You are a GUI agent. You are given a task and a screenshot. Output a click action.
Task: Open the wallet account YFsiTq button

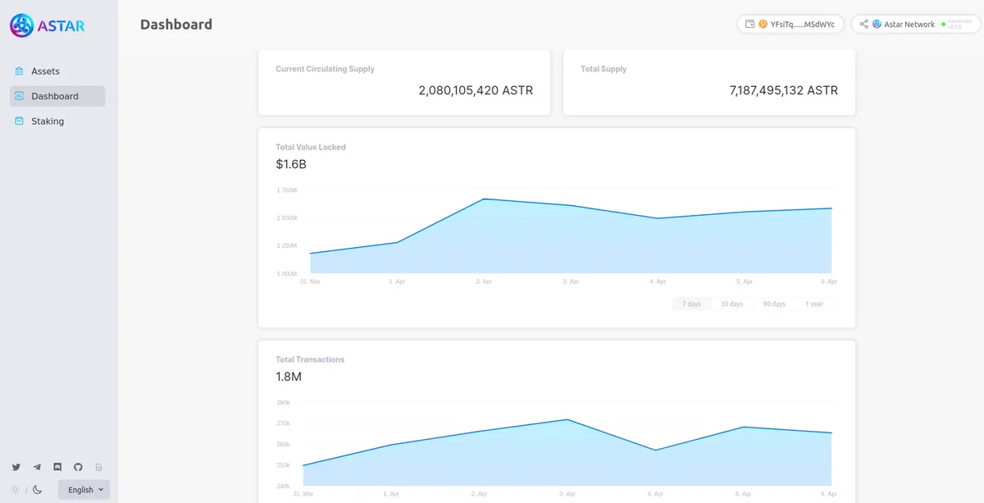pos(790,25)
